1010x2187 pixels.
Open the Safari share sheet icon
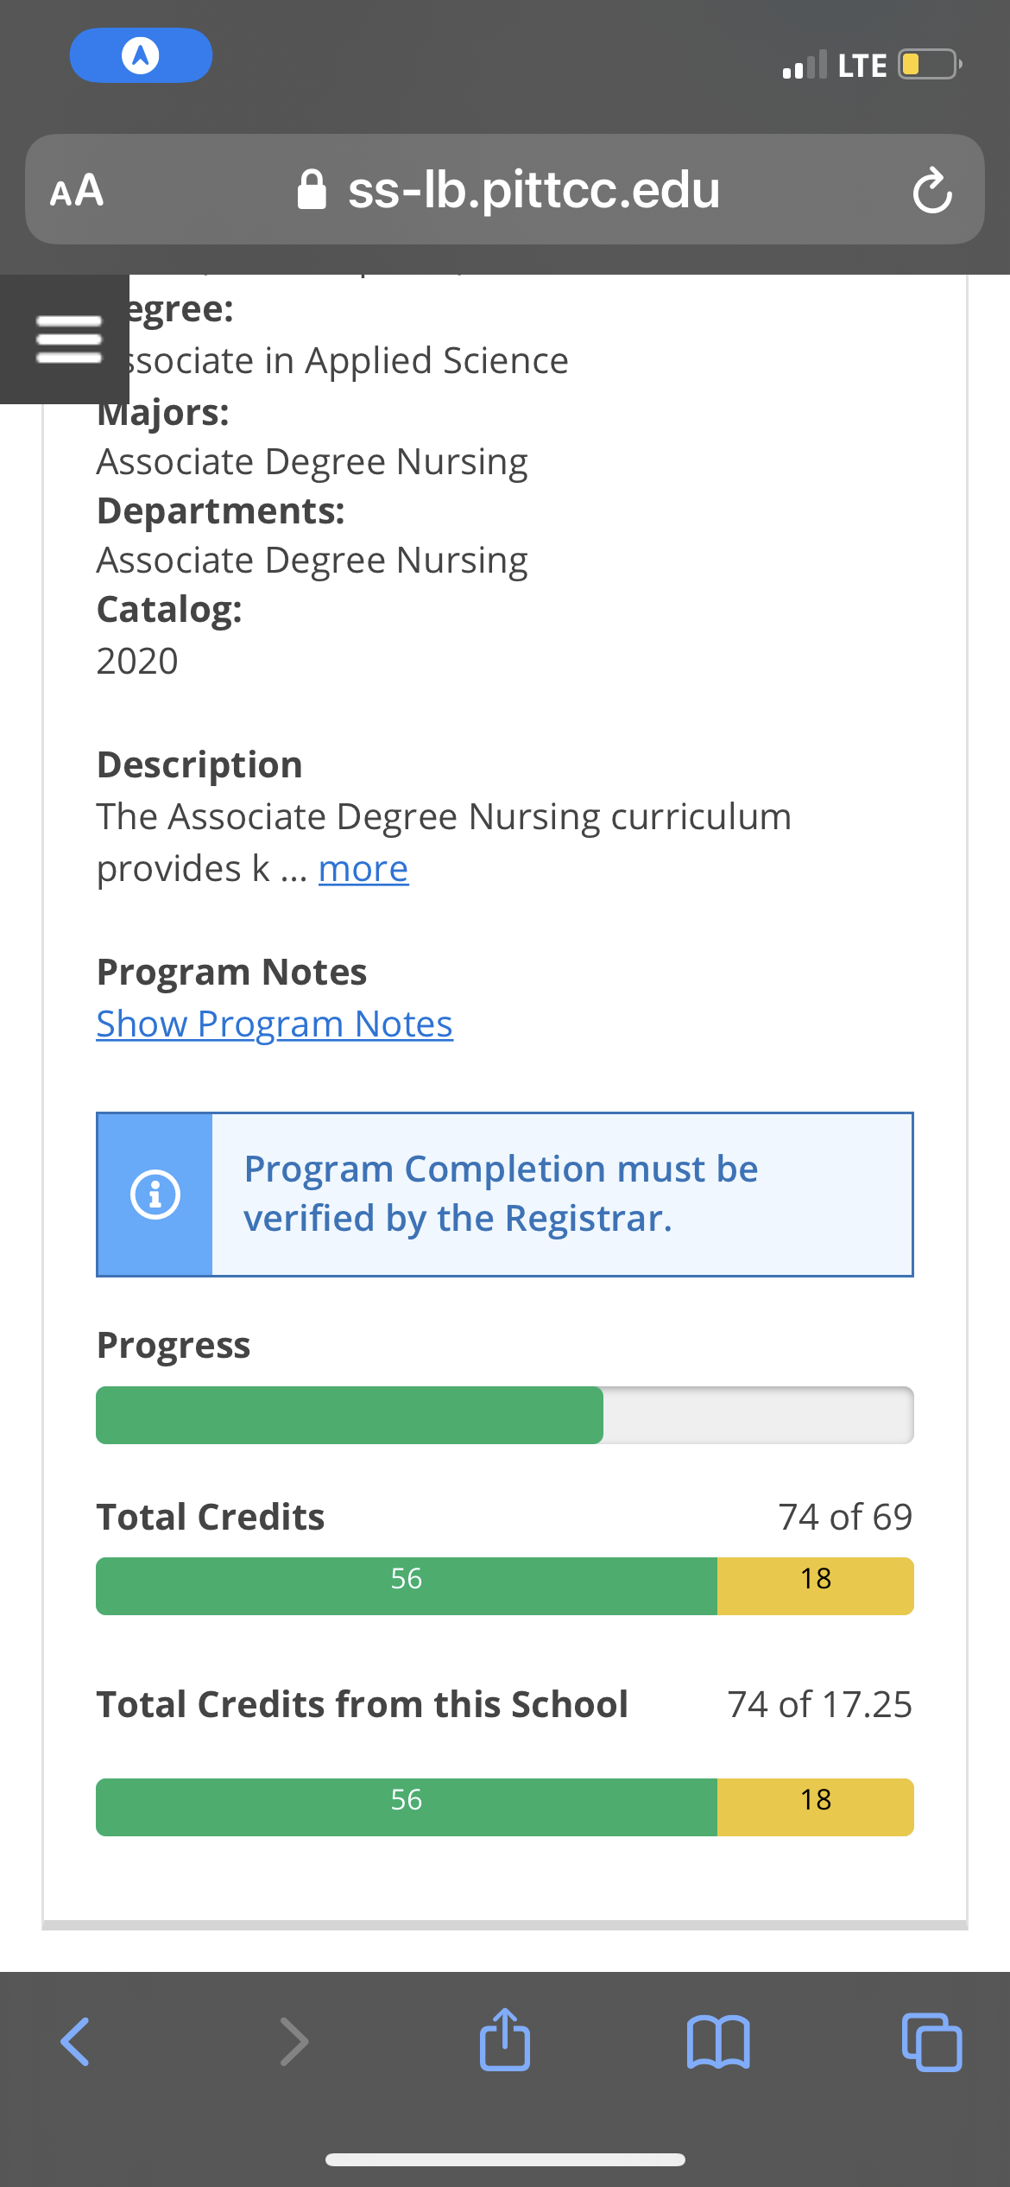(505, 2039)
